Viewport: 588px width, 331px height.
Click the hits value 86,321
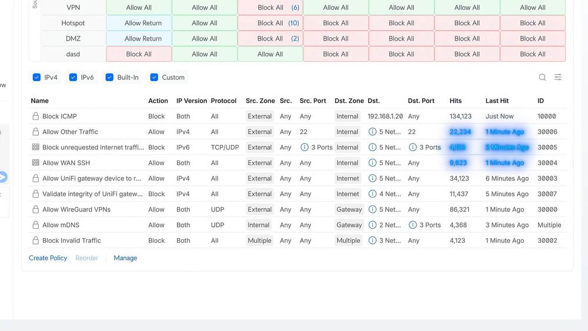coord(459,209)
